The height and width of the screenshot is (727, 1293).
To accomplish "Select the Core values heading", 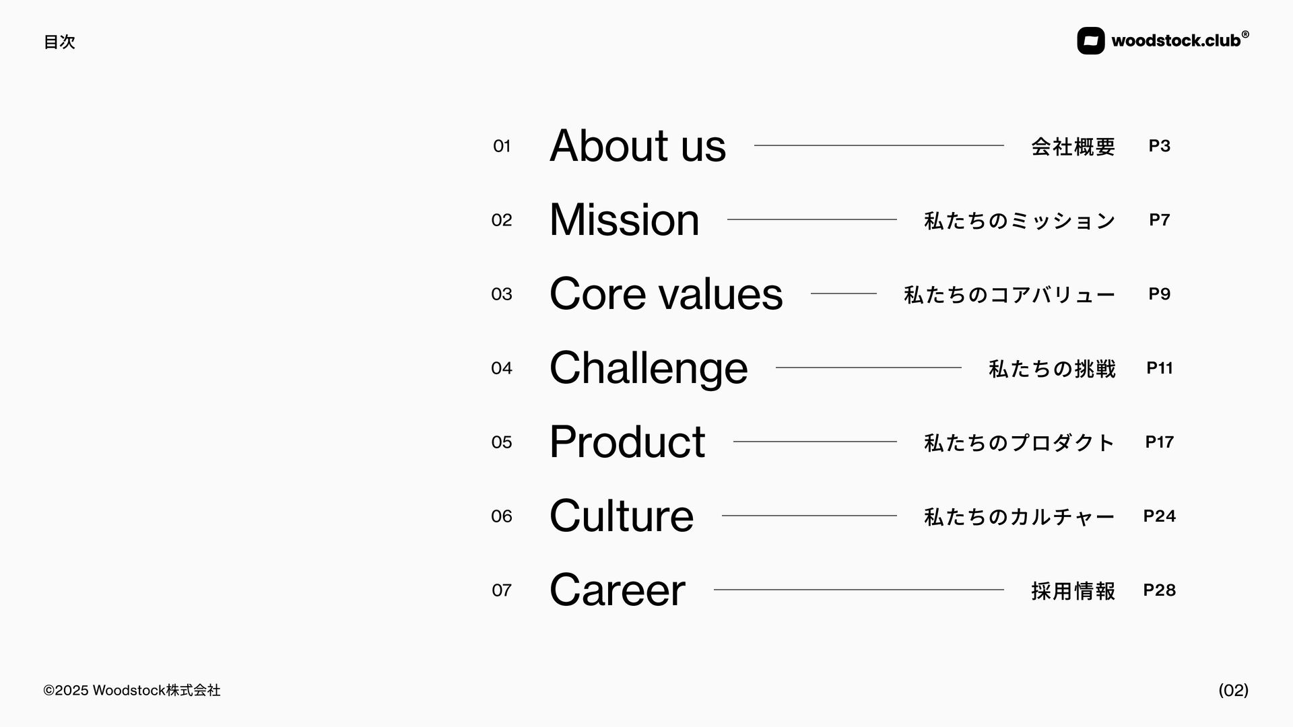I will [665, 293].
